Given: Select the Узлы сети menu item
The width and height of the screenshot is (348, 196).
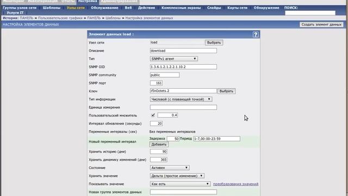Looking at the screenshot, I should click(76, 8).
